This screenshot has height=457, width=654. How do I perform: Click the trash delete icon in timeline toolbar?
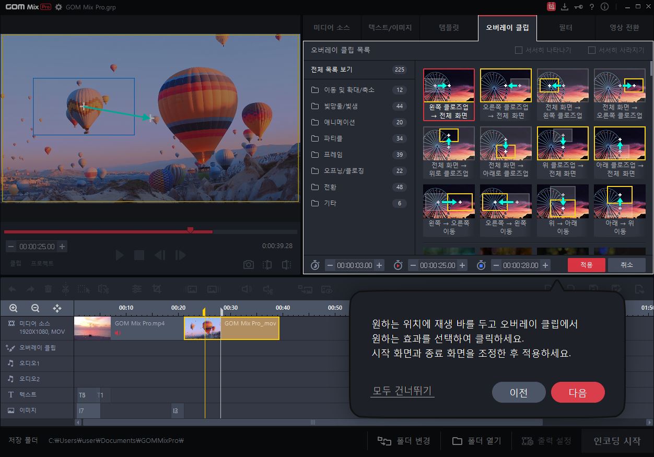[x=48, y=289]
